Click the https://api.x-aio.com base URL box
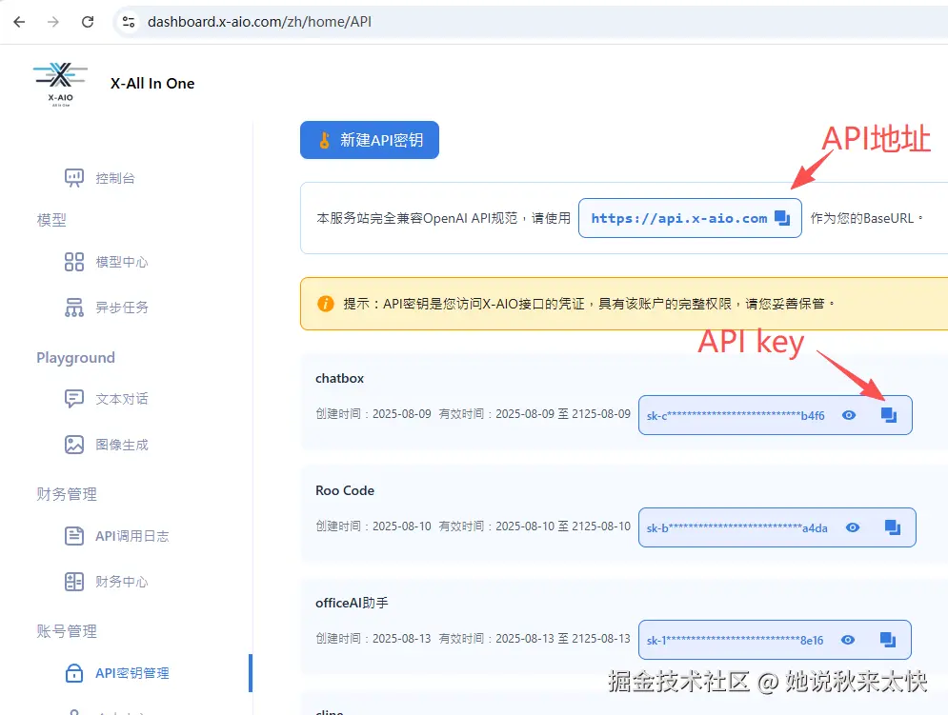 (690, 218)
